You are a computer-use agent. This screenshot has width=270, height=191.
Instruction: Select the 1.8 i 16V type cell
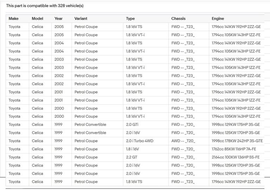(133, 149)
